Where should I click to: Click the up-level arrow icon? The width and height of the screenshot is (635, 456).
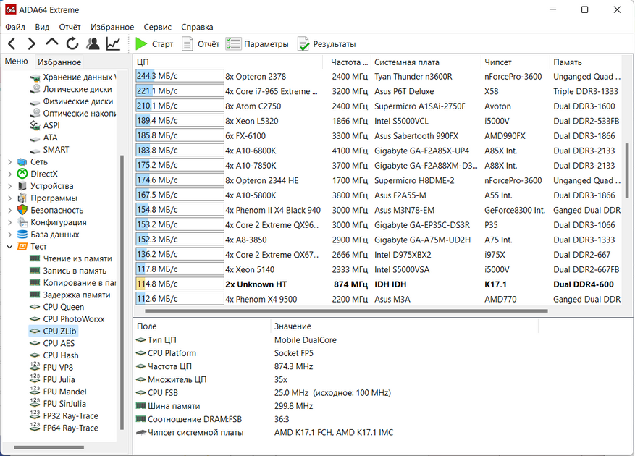pyautogui.click(x=52, y=43)
